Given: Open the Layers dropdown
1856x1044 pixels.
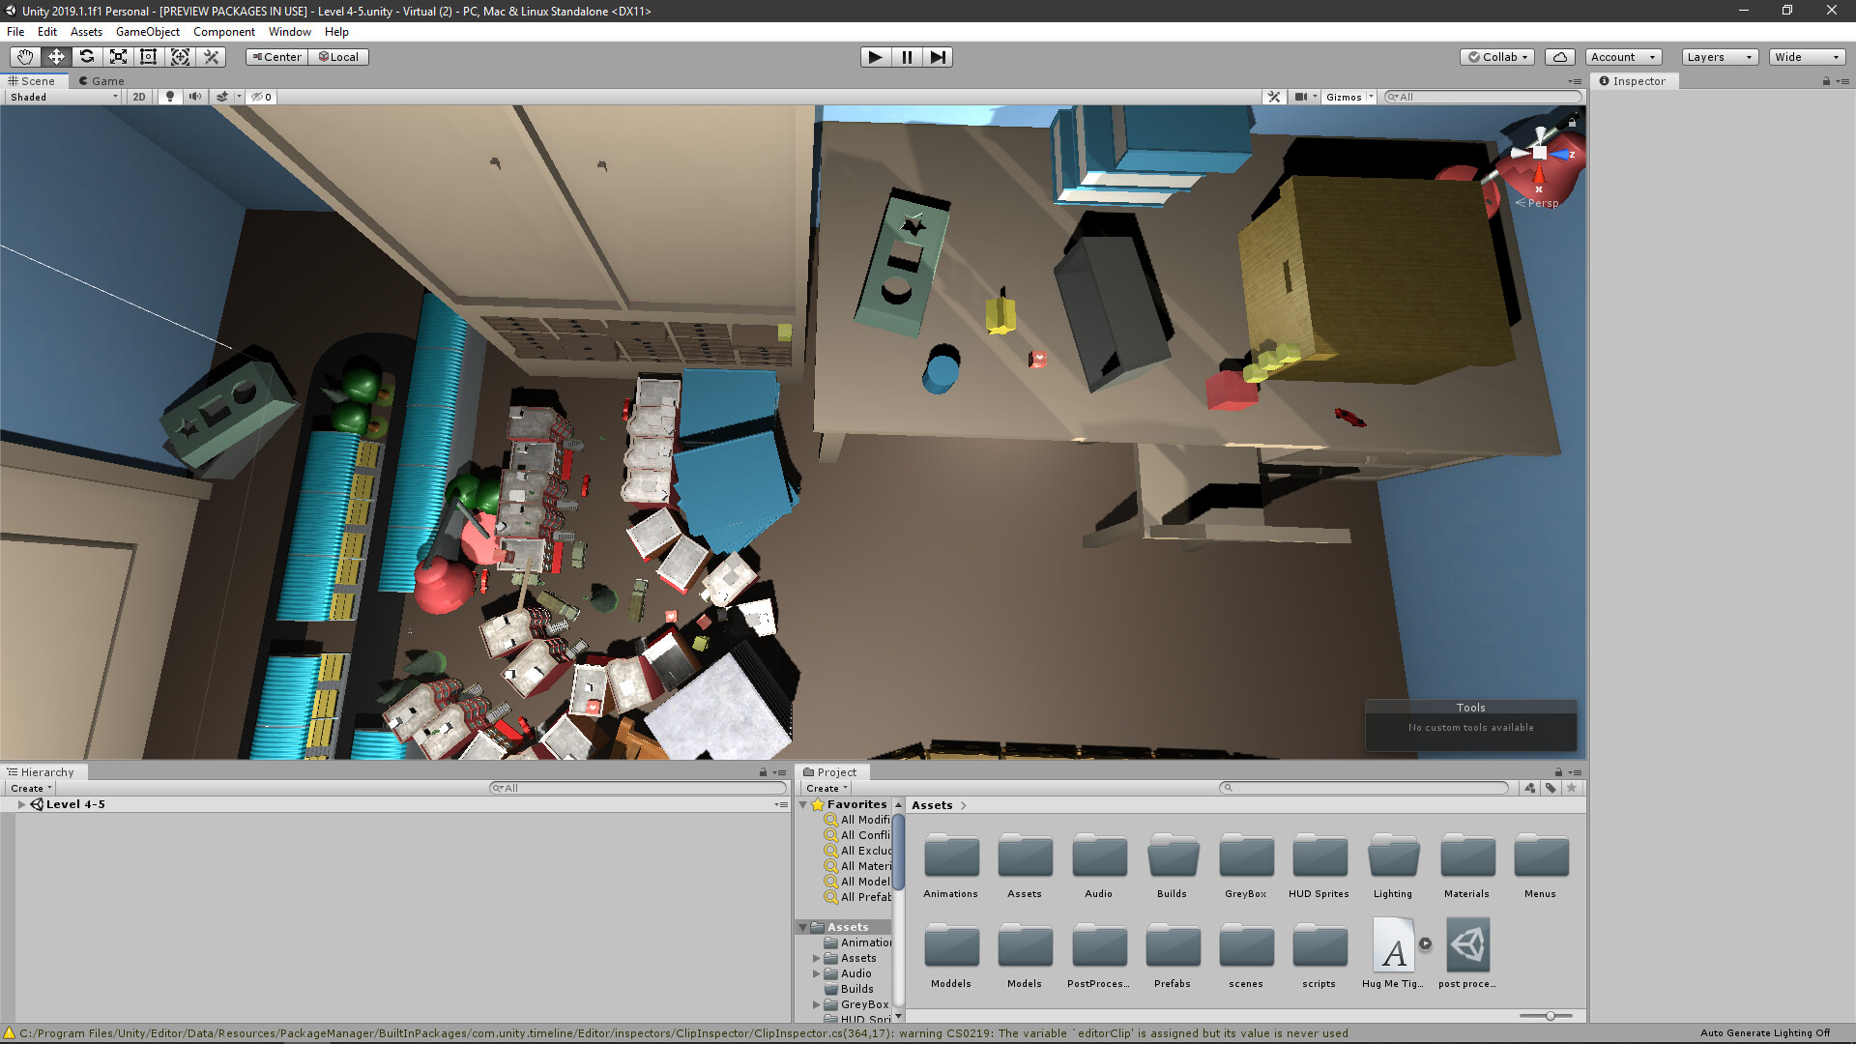Looking at the screenshot, I should 1719,57.
